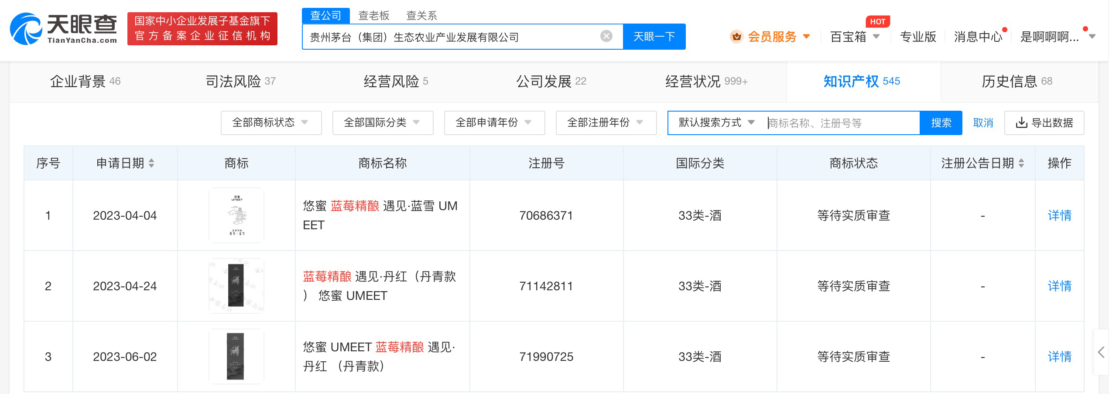Click application date 2023-04-04
The height and width of the screenshot is (394, 1109).
pyautogui.click(x=125, y=215)
